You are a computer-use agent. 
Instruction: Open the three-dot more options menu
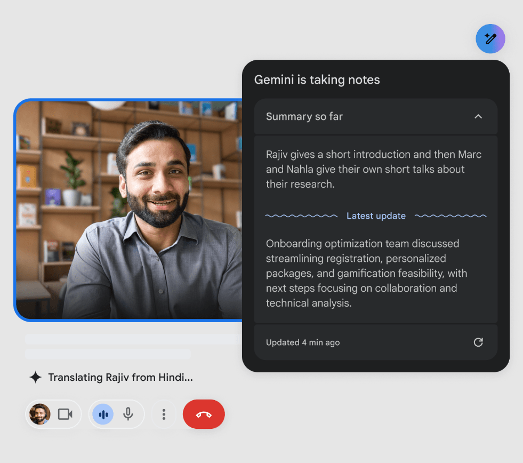click(164, 414)
